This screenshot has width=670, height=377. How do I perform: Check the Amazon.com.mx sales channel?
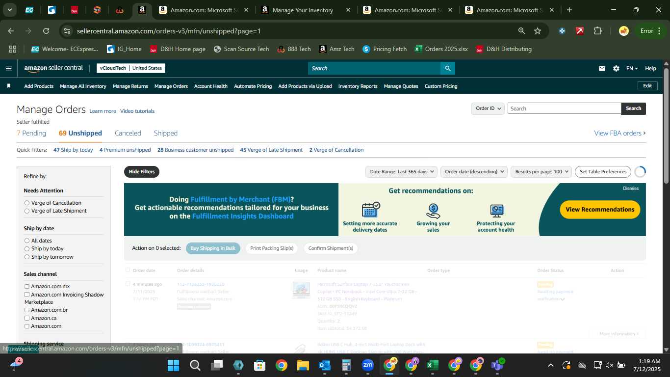27,286
